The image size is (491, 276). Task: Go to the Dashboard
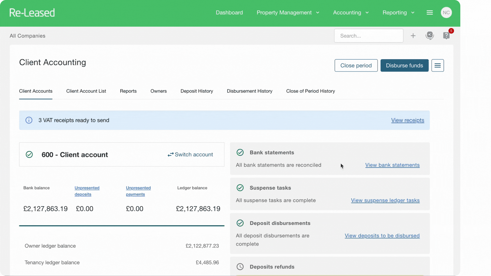point(229,13)
